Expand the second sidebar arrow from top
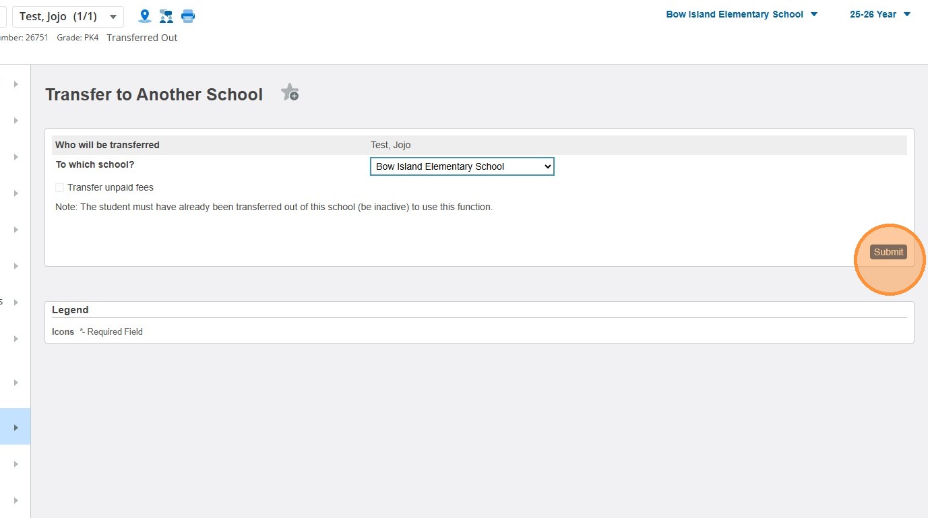This screenshot has height=518, width=928. [x=15, y=121]
